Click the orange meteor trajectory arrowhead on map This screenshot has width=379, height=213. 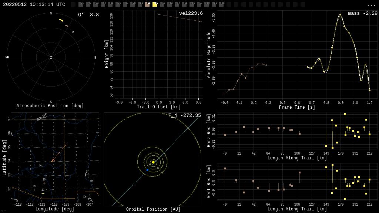pos(52,161)
